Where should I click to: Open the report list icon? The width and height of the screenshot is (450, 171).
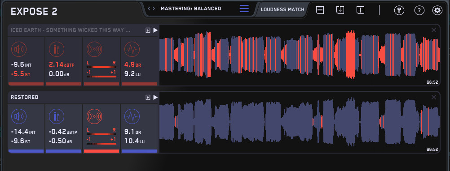[x=320, y=10]
